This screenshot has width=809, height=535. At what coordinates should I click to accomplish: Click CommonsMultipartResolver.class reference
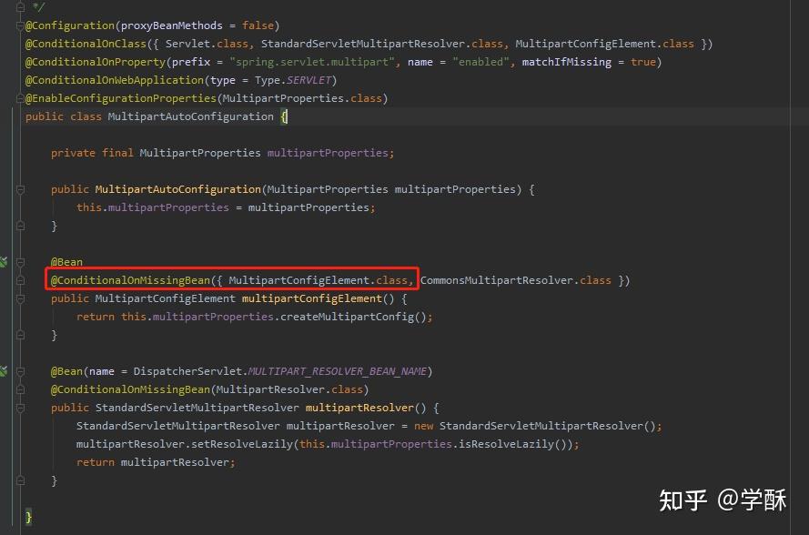tap(515, 280)
